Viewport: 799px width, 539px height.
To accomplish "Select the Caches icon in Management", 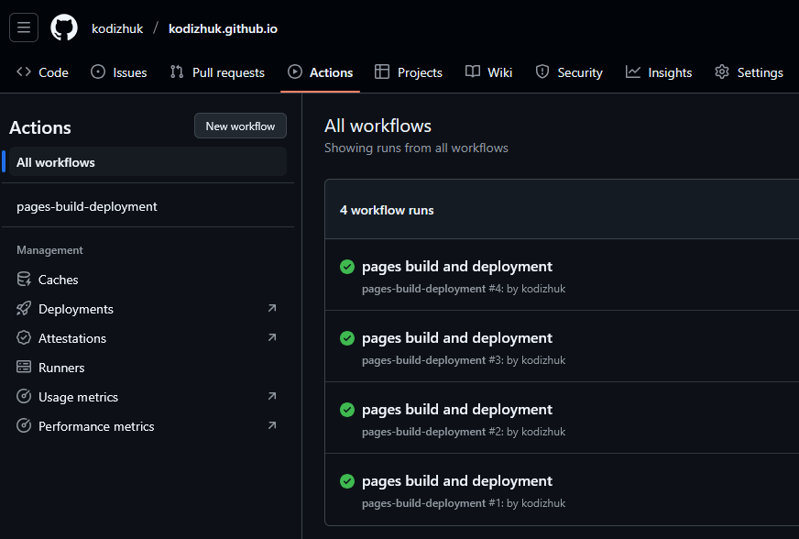I will point(23,279).
